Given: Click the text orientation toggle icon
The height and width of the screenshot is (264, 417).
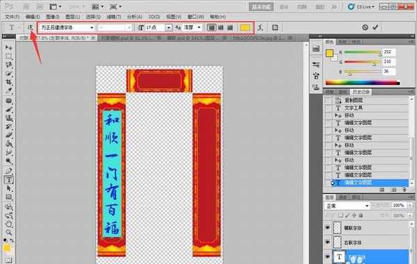Looking at the screenshot, I should (31, 27).
